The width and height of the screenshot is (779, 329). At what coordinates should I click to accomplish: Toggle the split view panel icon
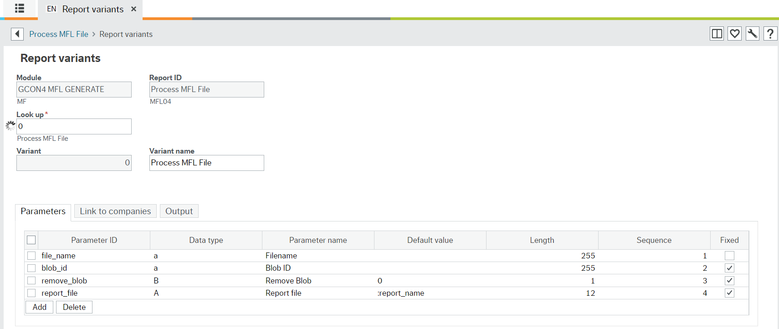717,33
